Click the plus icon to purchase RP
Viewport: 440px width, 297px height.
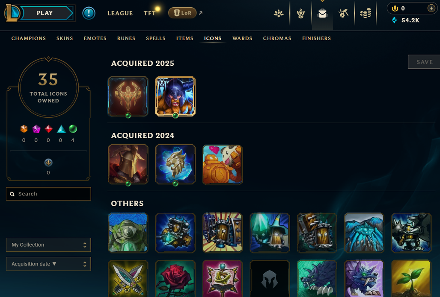(431, 8)
